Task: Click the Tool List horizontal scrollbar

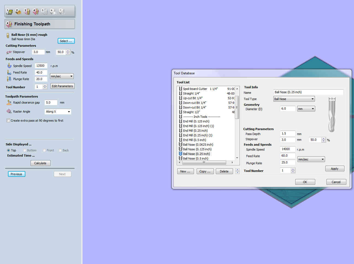Action: coord(206,162)
